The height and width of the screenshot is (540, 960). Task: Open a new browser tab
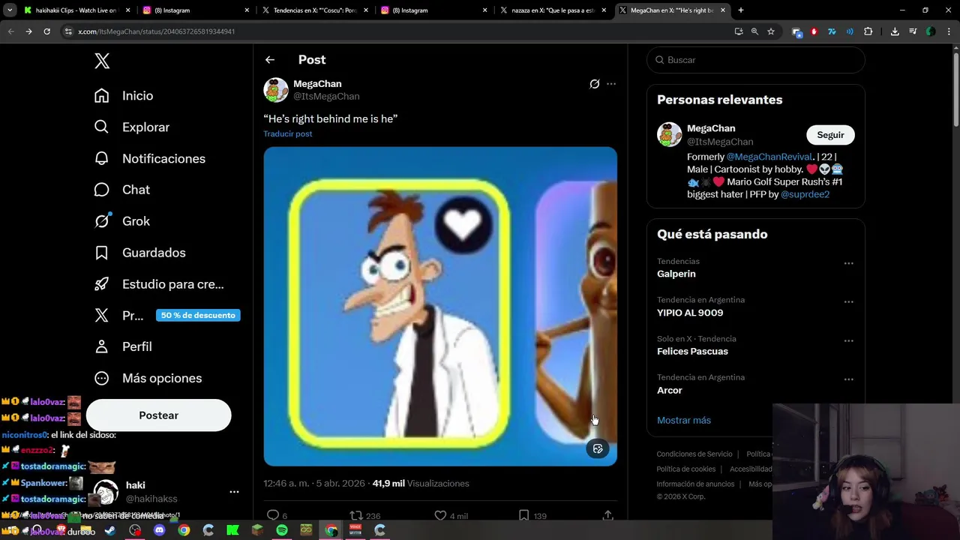click(741, 10)
